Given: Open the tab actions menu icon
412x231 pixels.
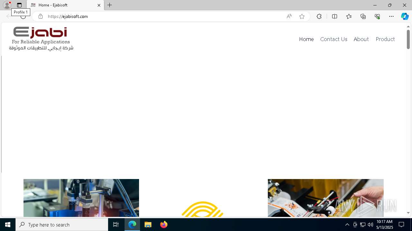Looking at the screenshot, I should tap(19, 5).
